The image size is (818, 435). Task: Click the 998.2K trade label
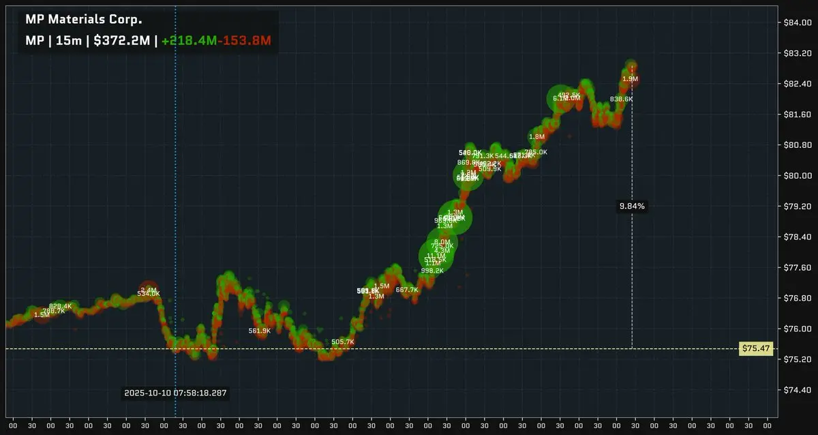pos(432,271)
